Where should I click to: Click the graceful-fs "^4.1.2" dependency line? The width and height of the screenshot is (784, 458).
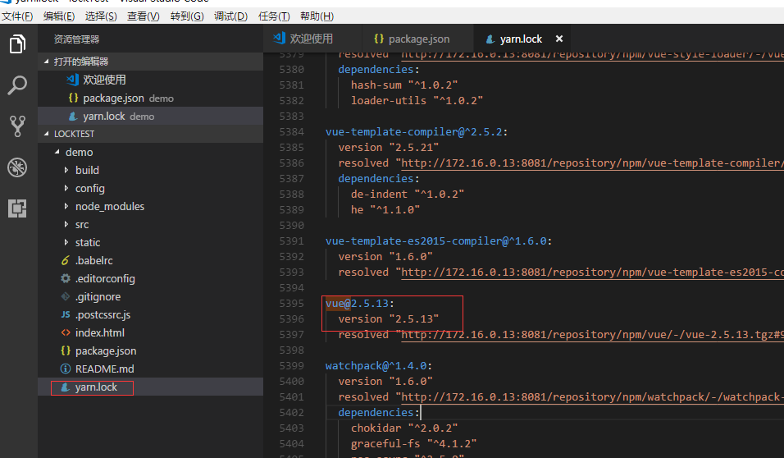pyautogui.click(x=414, y=443)
